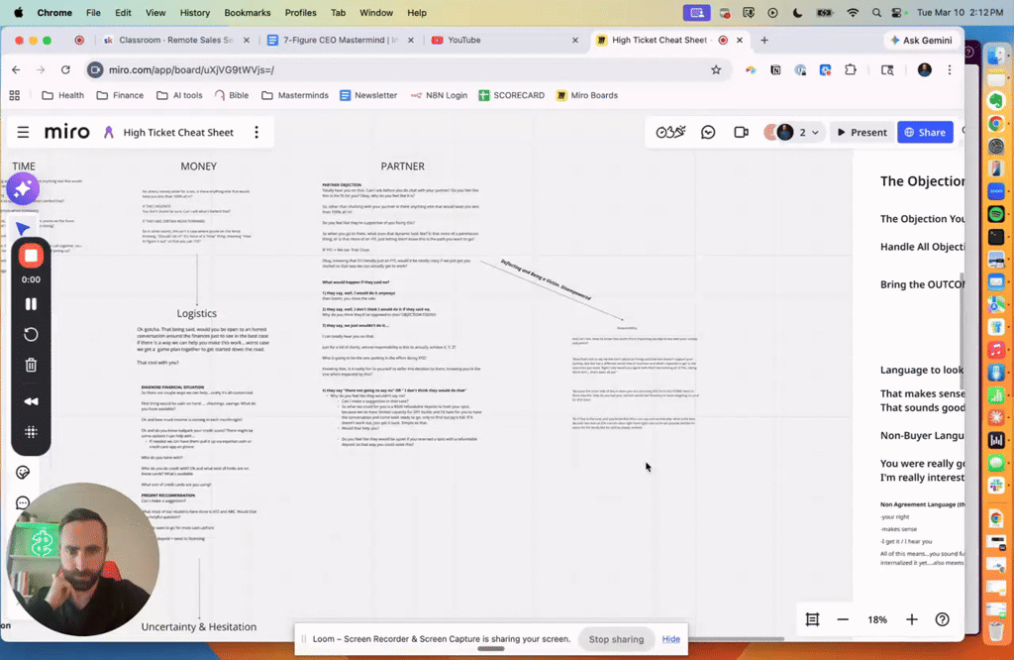Open the History menu
Image resolution: width=1014 pixels, height=660 pixels.
pos(195,12)
